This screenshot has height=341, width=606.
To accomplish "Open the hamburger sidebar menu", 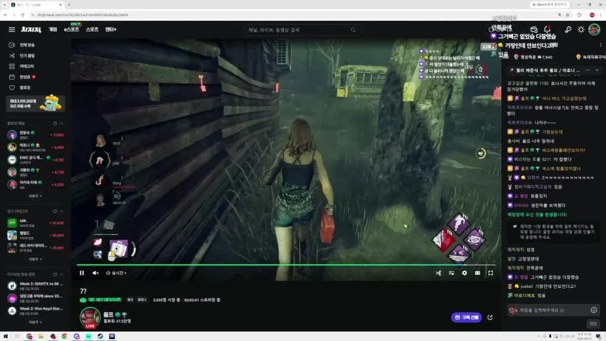I will pos(12,30).
